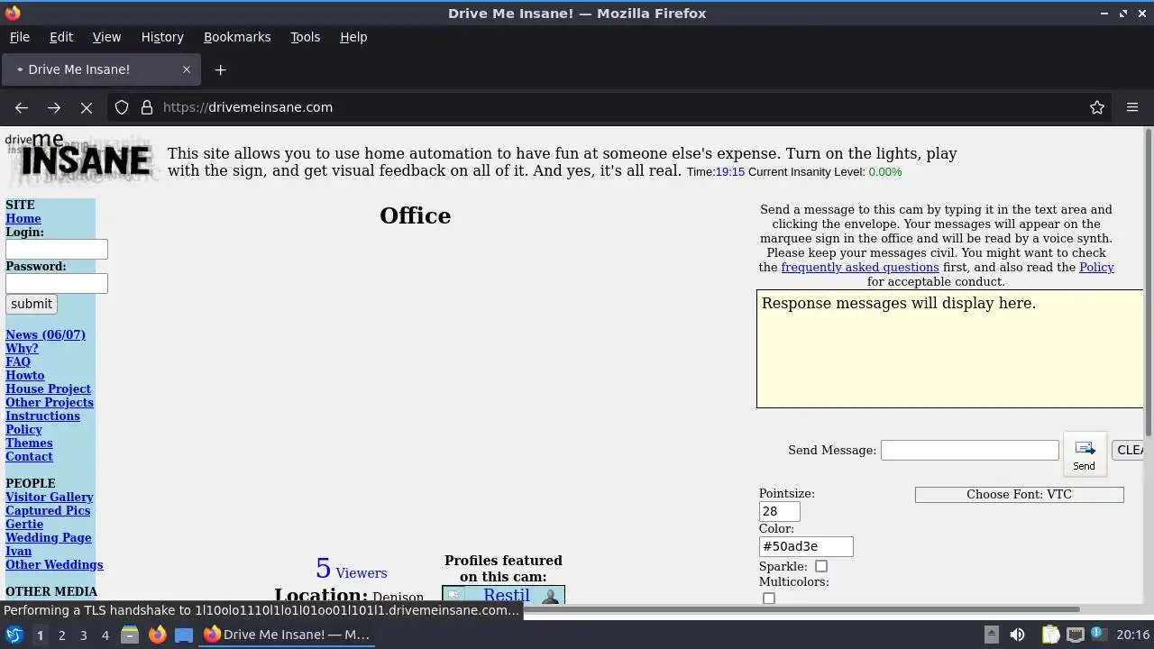Open the tracking protection shield
The image size is (1154, 649).
[122, 107]
